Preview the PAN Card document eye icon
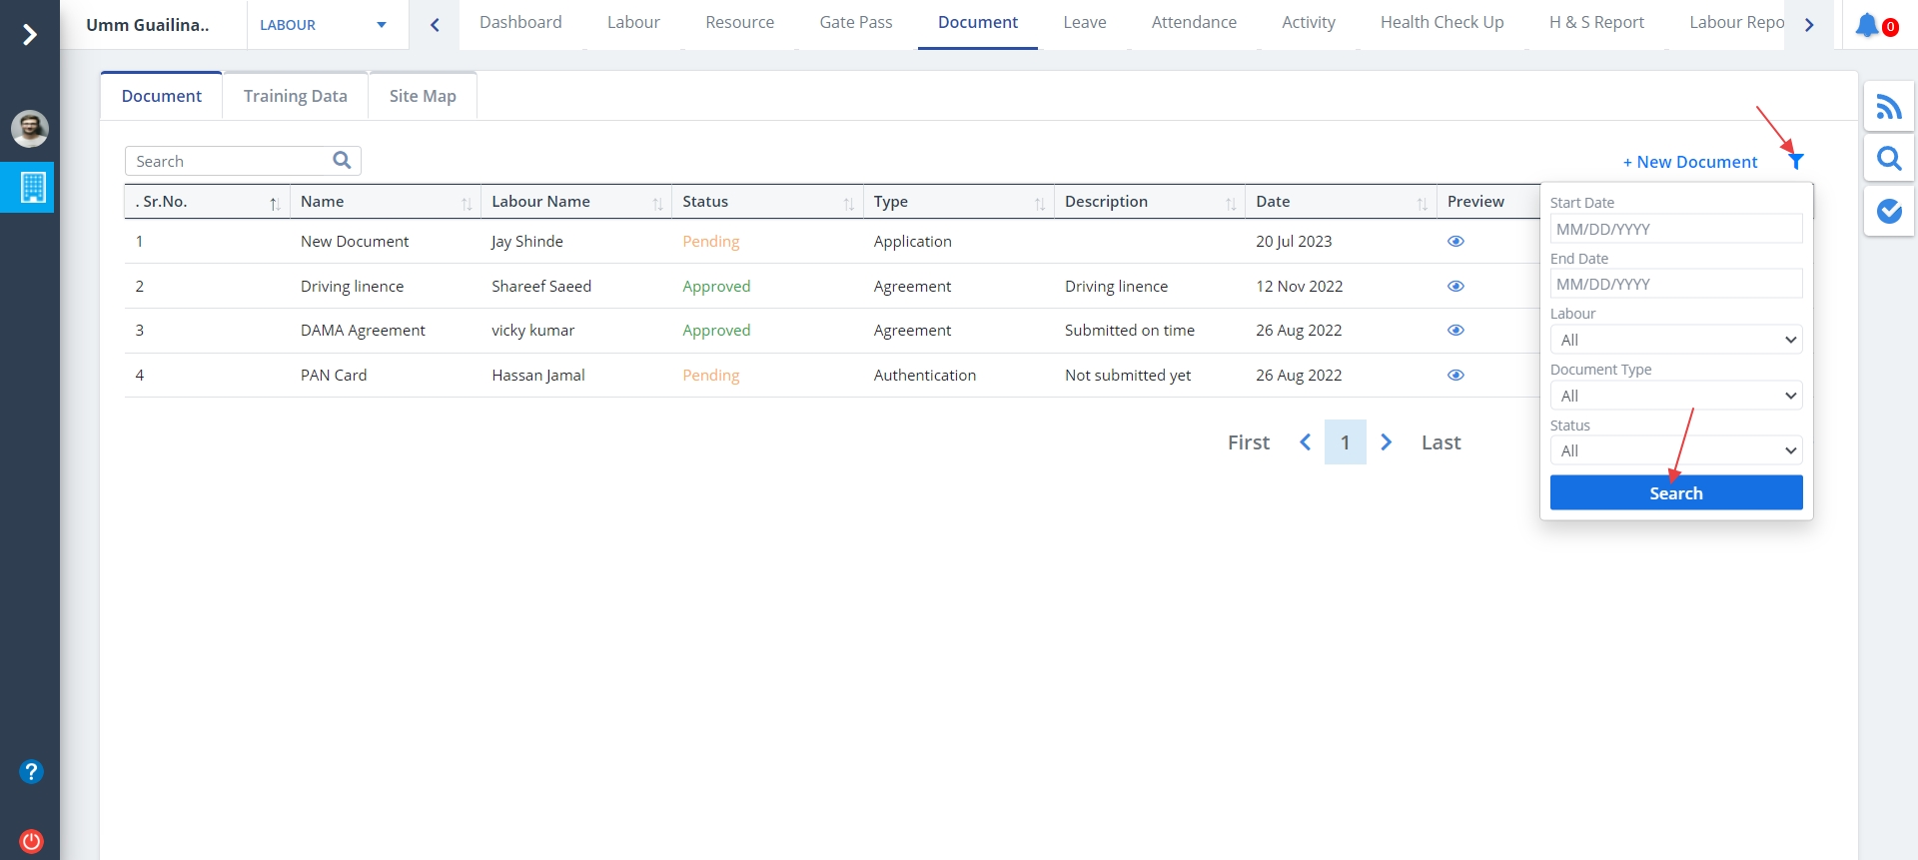This screenshot has width=1918, height=860. 1455,376
